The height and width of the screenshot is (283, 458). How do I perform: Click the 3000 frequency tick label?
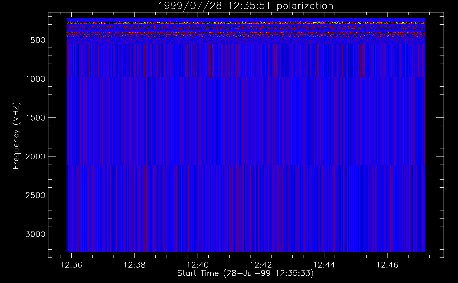35,234
